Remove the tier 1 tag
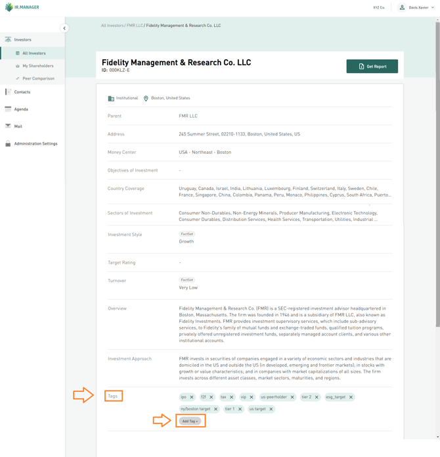 tap(240, 409)
